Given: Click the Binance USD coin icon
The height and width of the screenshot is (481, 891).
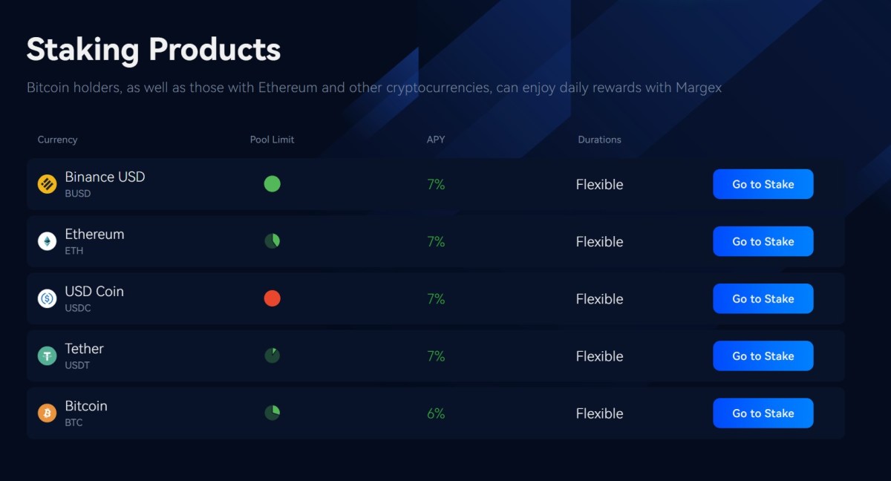Looking at the screenshot, I should [47, 184].
